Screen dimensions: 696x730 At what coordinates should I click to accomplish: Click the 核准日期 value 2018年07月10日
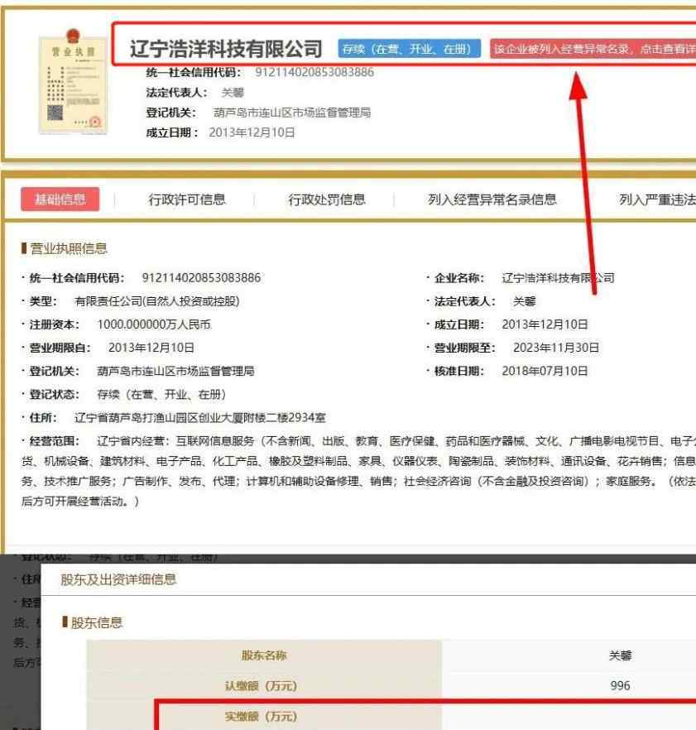[x=545, y=370]
